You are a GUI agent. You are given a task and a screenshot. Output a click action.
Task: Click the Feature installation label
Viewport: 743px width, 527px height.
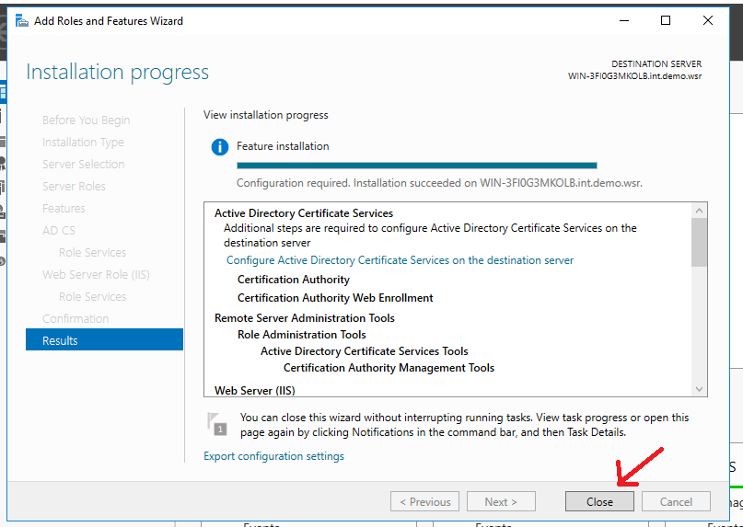(283, 146)
